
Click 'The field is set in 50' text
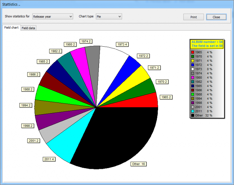[207, 46]
